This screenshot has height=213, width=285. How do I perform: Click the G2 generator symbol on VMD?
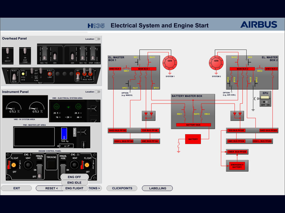click(x=79, y=106)
